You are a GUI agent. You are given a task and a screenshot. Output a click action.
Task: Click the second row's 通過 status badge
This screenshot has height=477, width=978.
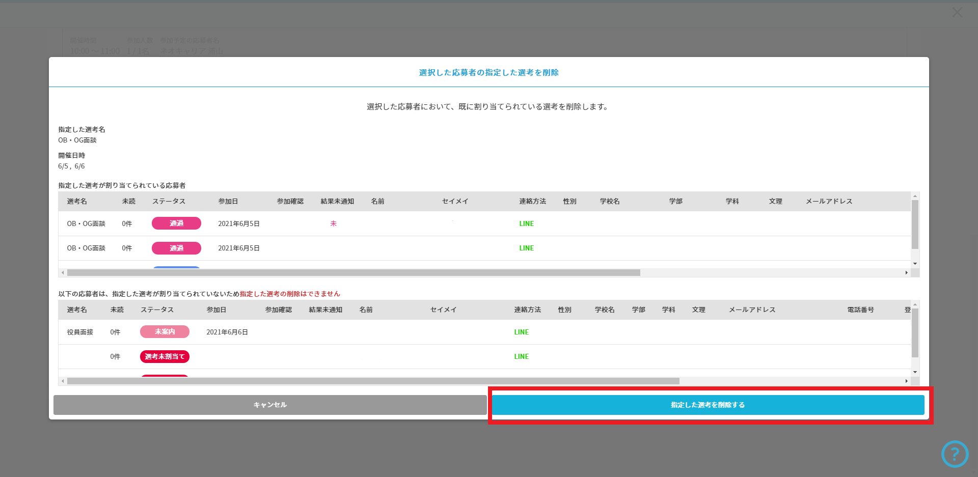click(176, 248)
